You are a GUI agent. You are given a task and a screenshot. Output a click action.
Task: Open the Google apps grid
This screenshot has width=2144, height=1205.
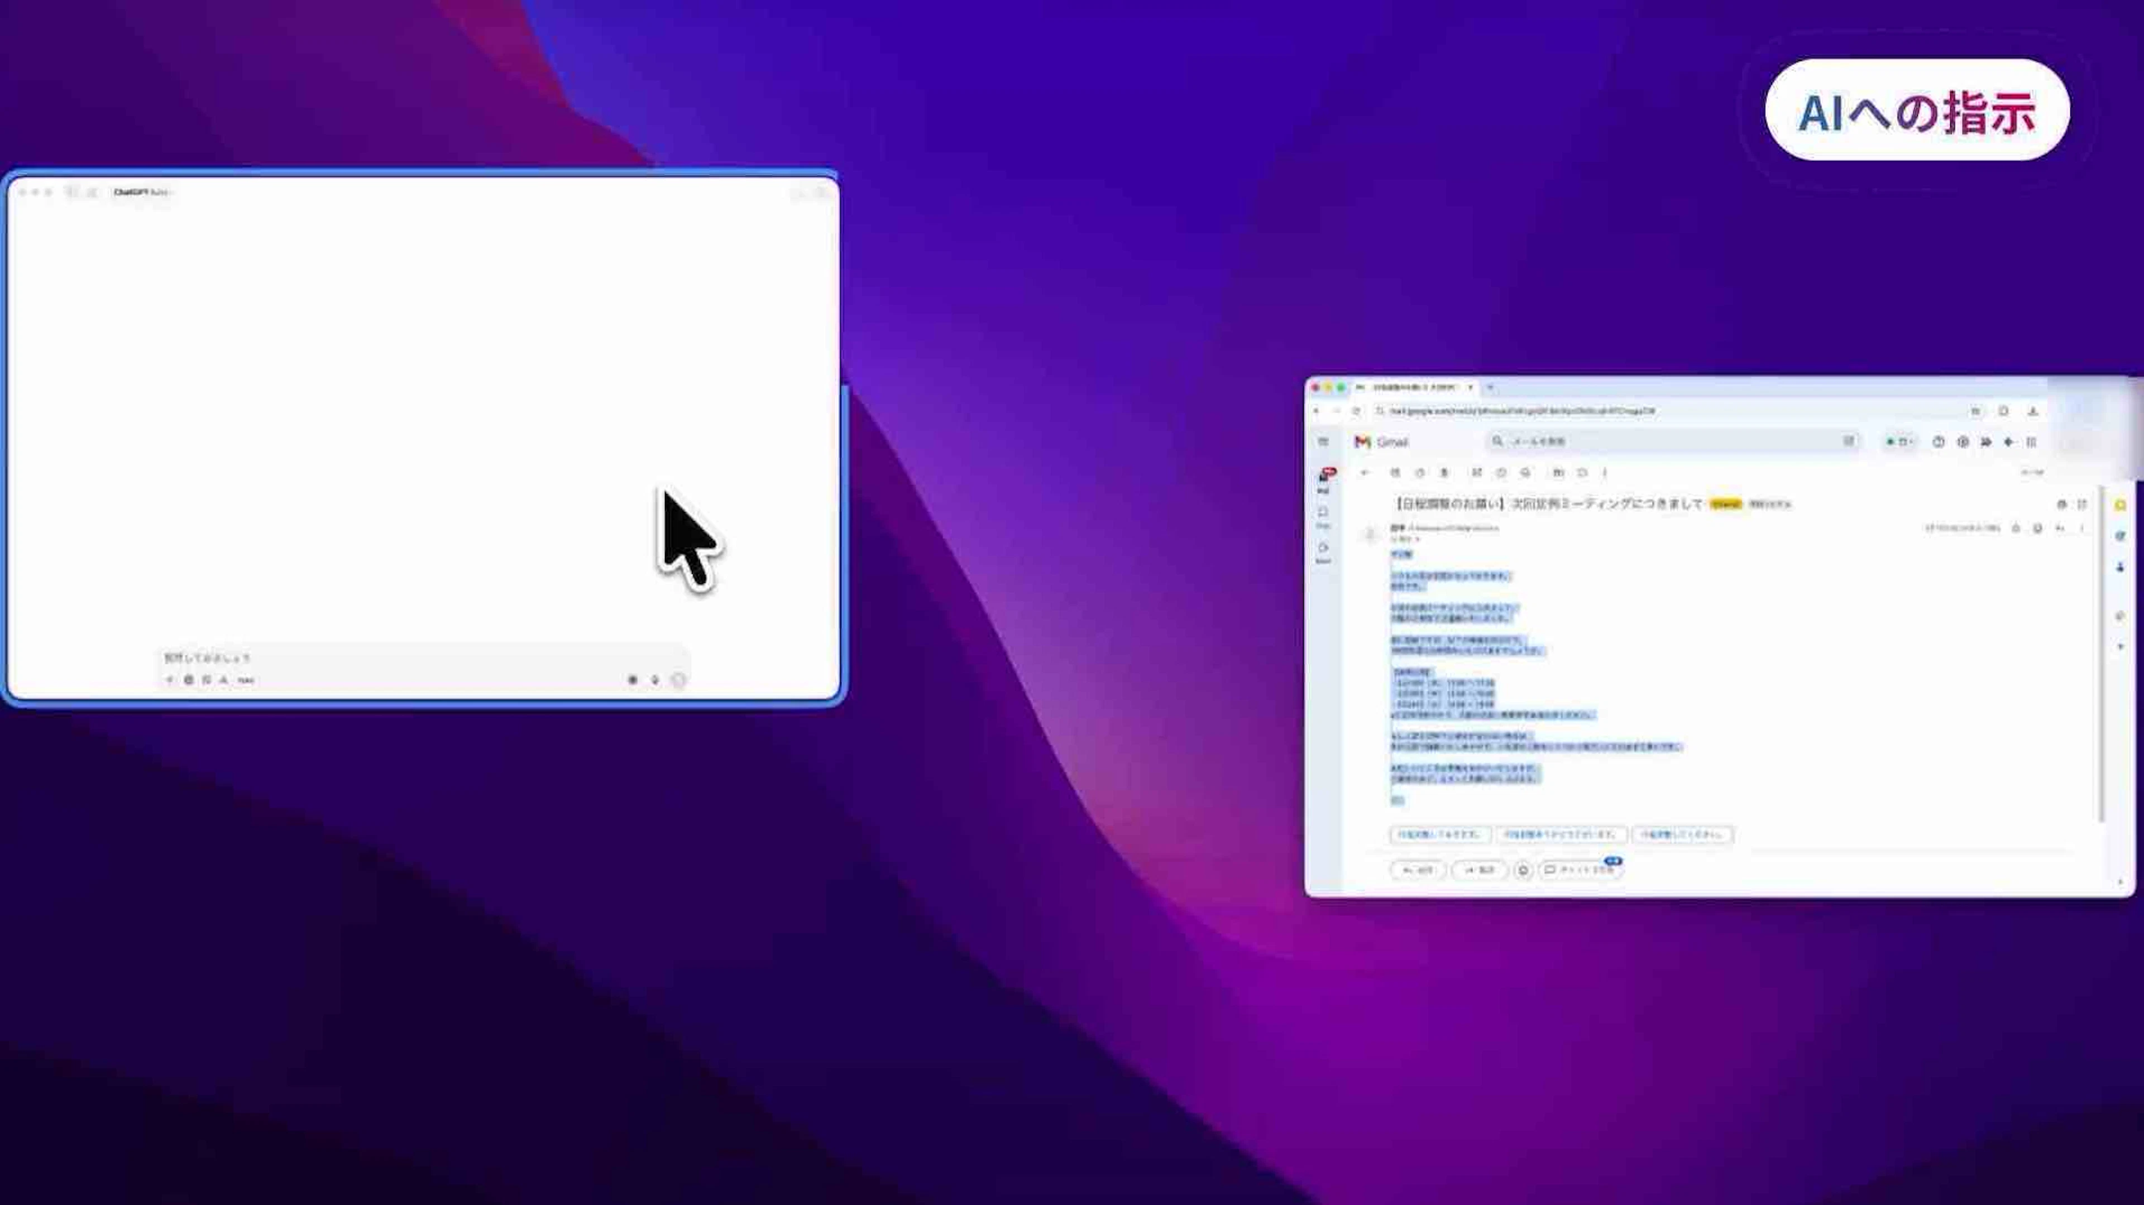point(2031,442)
